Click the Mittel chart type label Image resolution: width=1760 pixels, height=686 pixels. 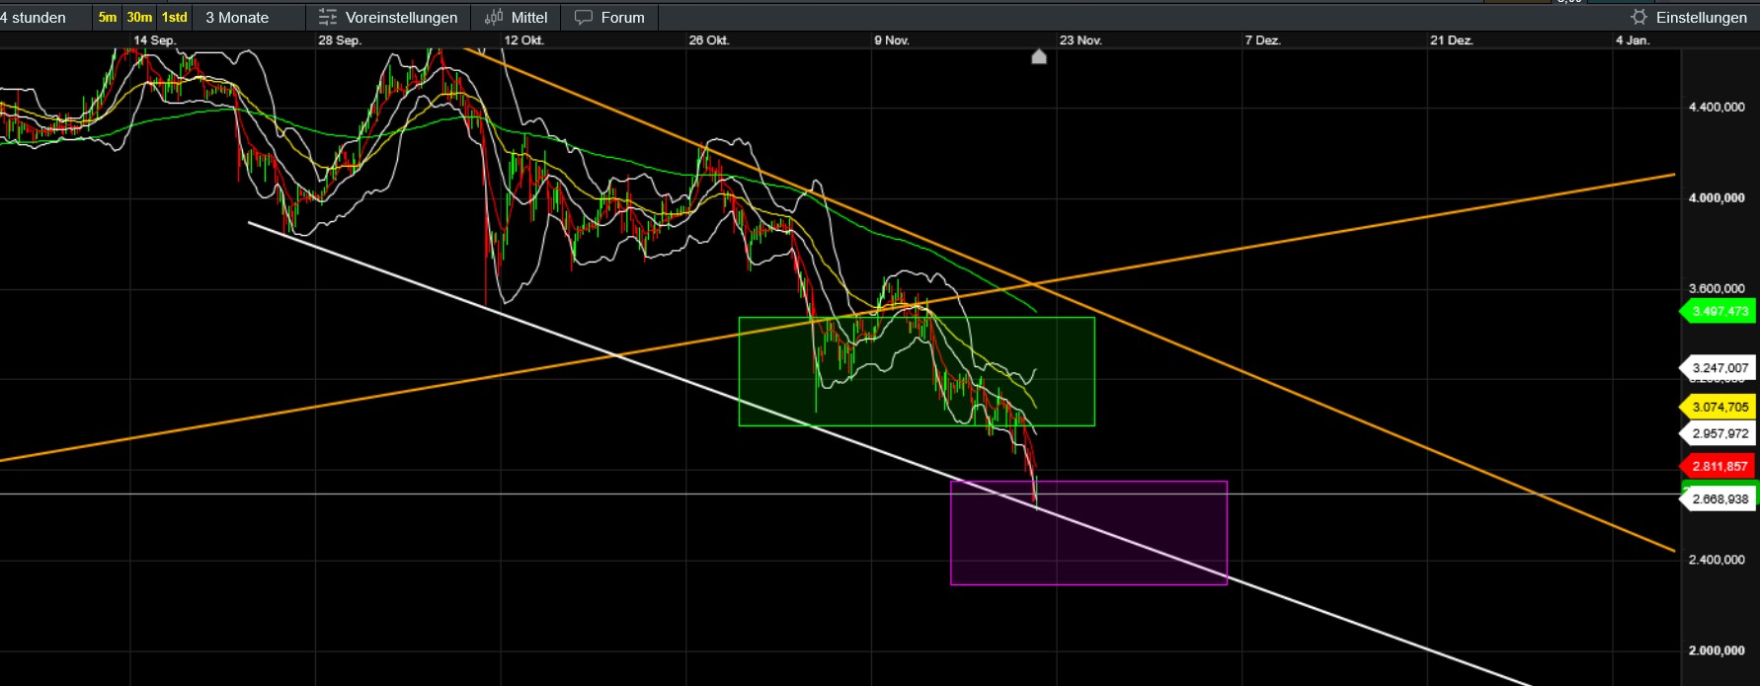coord(529,18)
